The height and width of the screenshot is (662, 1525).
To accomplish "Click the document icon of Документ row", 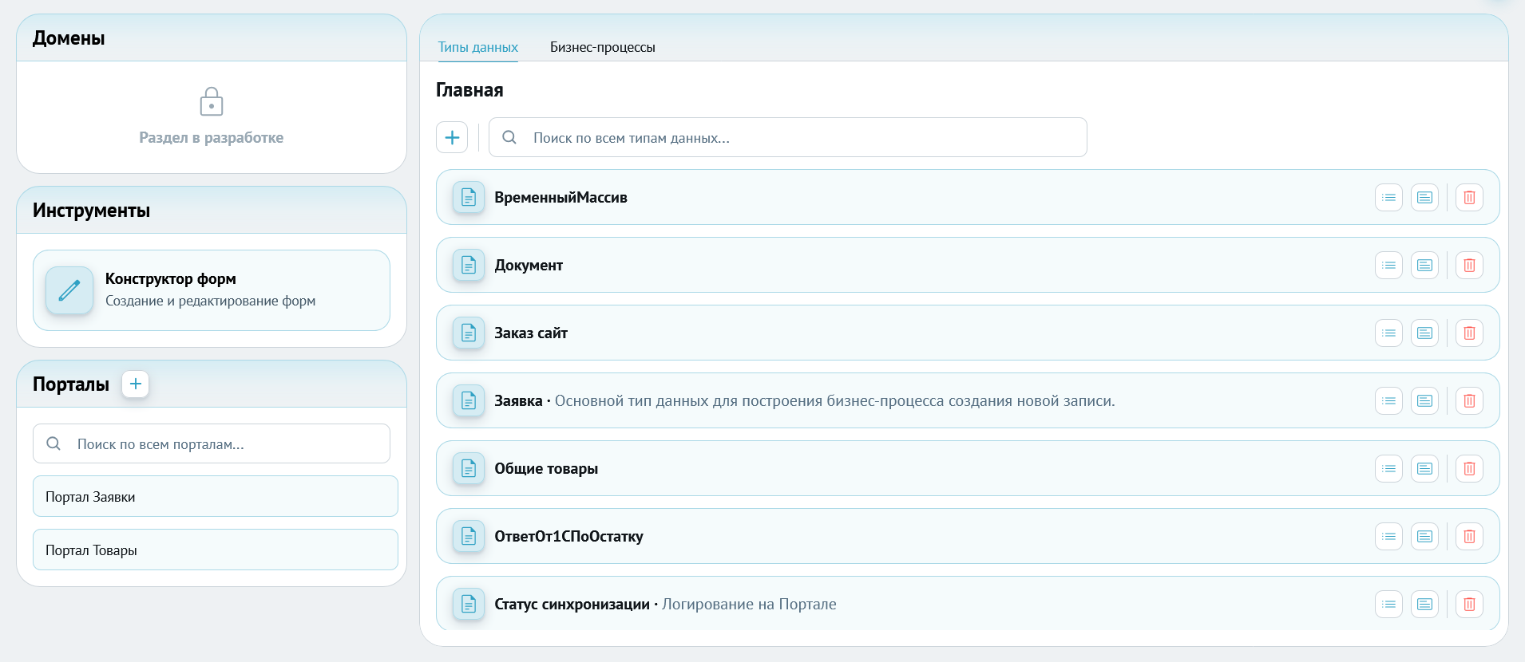I will (469, 265).
